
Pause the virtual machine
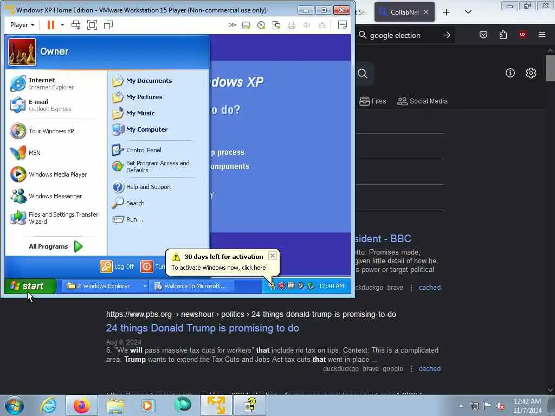tap(50, 25)
